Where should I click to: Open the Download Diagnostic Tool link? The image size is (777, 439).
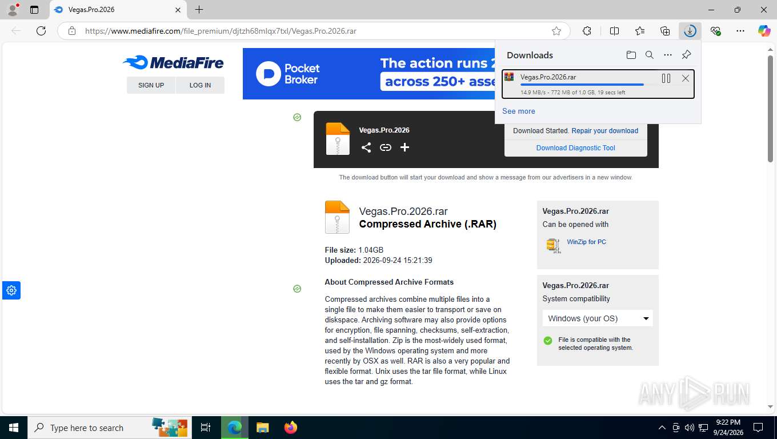click(x=575, y=148)
